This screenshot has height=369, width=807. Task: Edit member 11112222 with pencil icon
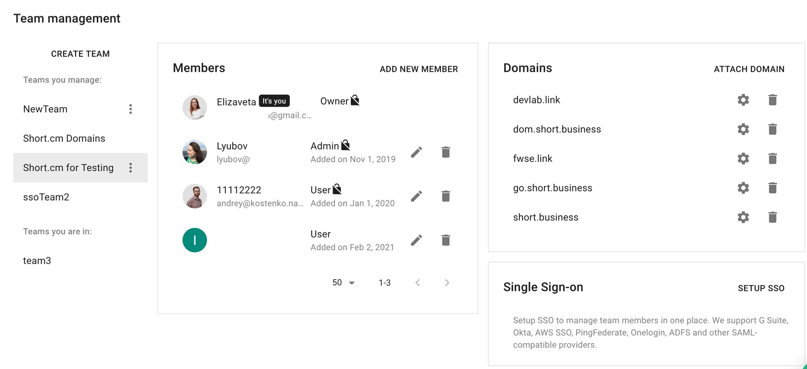416,196
